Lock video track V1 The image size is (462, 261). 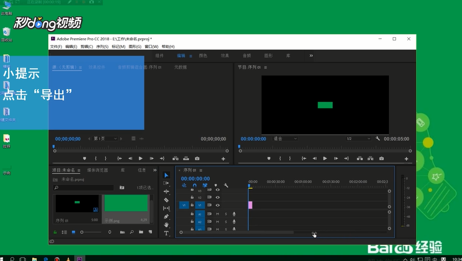(x=192, y=205)
